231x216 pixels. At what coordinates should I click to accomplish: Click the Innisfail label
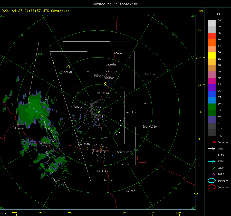point(104,93)
